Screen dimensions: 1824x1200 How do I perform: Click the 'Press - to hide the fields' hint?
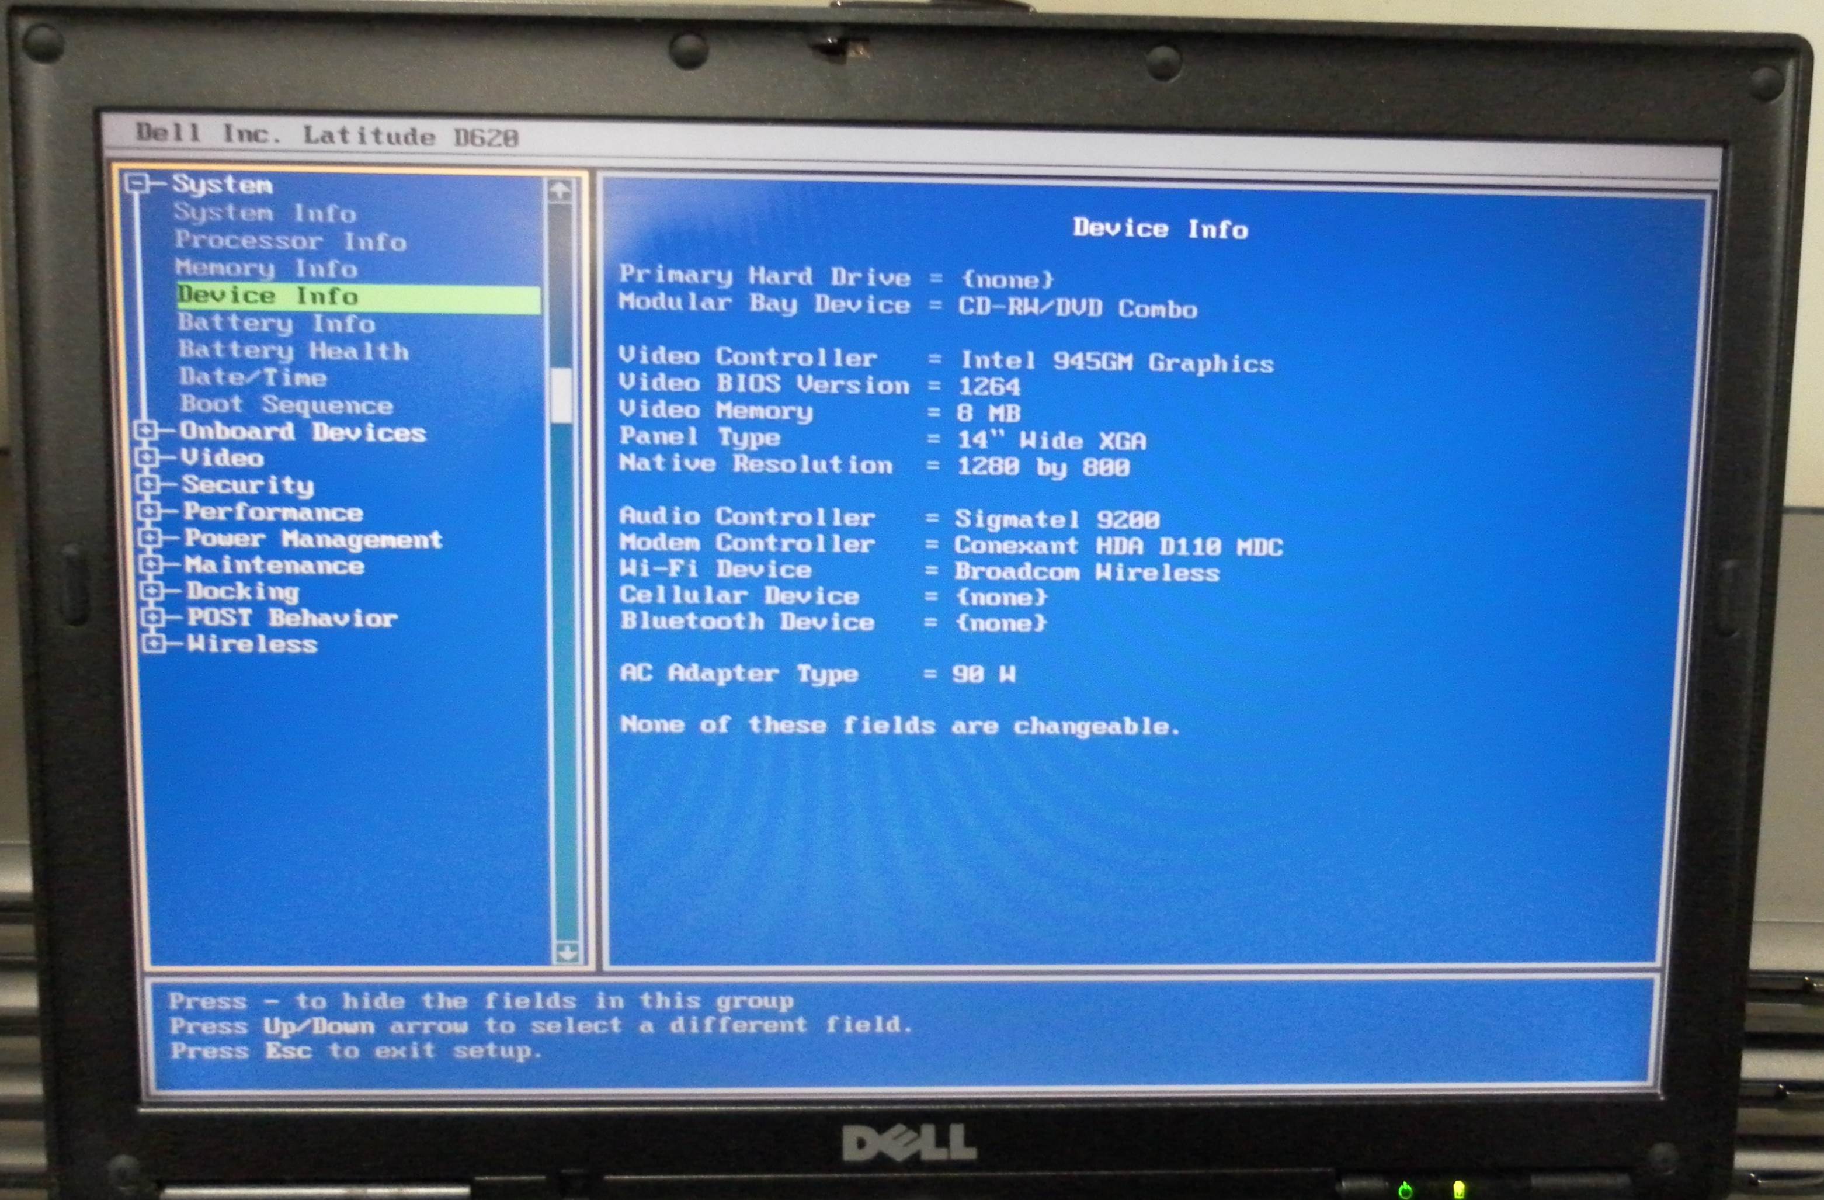(x=481, y=1001)
